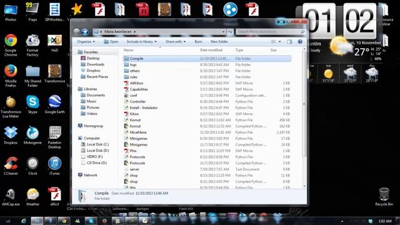The width and height of the screenshot is (400, 225).
Task: Sort files by the Name column
Action: tap(129, 50)
